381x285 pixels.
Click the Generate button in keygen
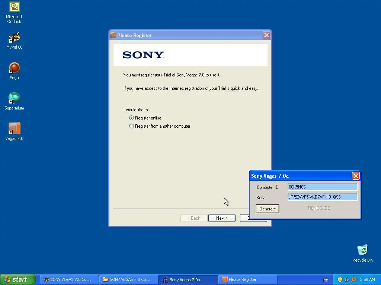[268, 209]
